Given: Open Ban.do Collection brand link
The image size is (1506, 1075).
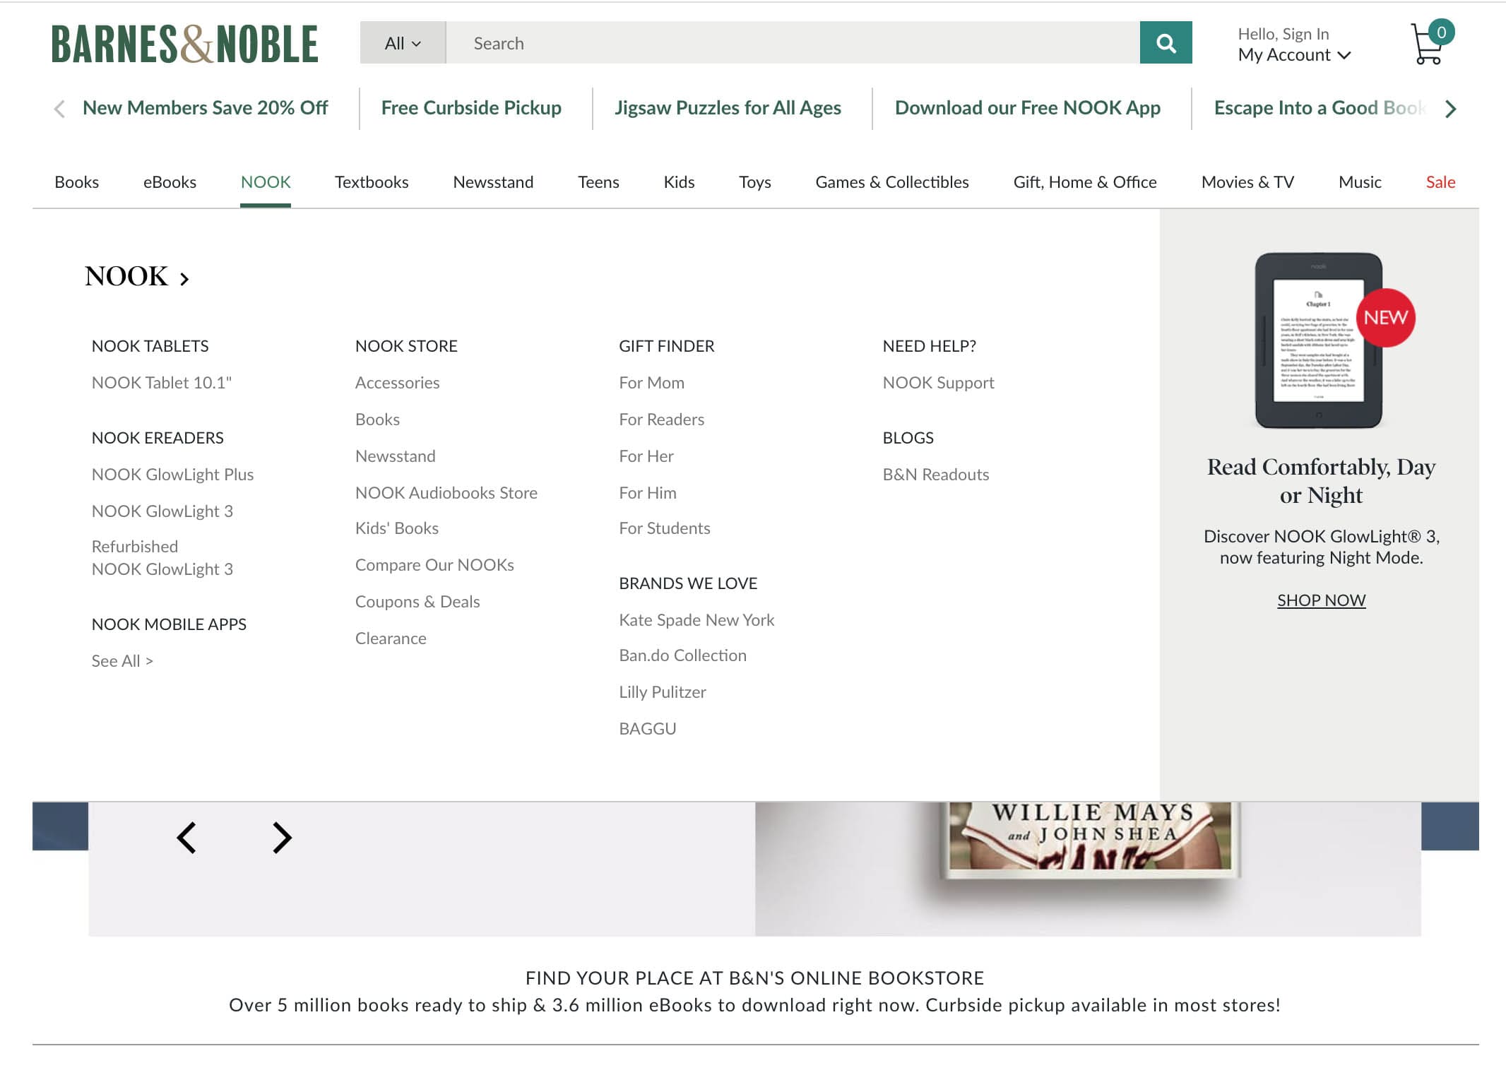Looking at the screenshot, I should coord(682,655).
